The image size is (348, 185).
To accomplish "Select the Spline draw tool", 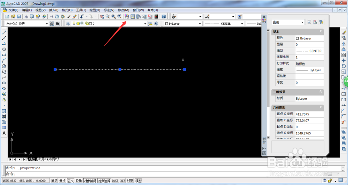I will click(x=4, y=77).
